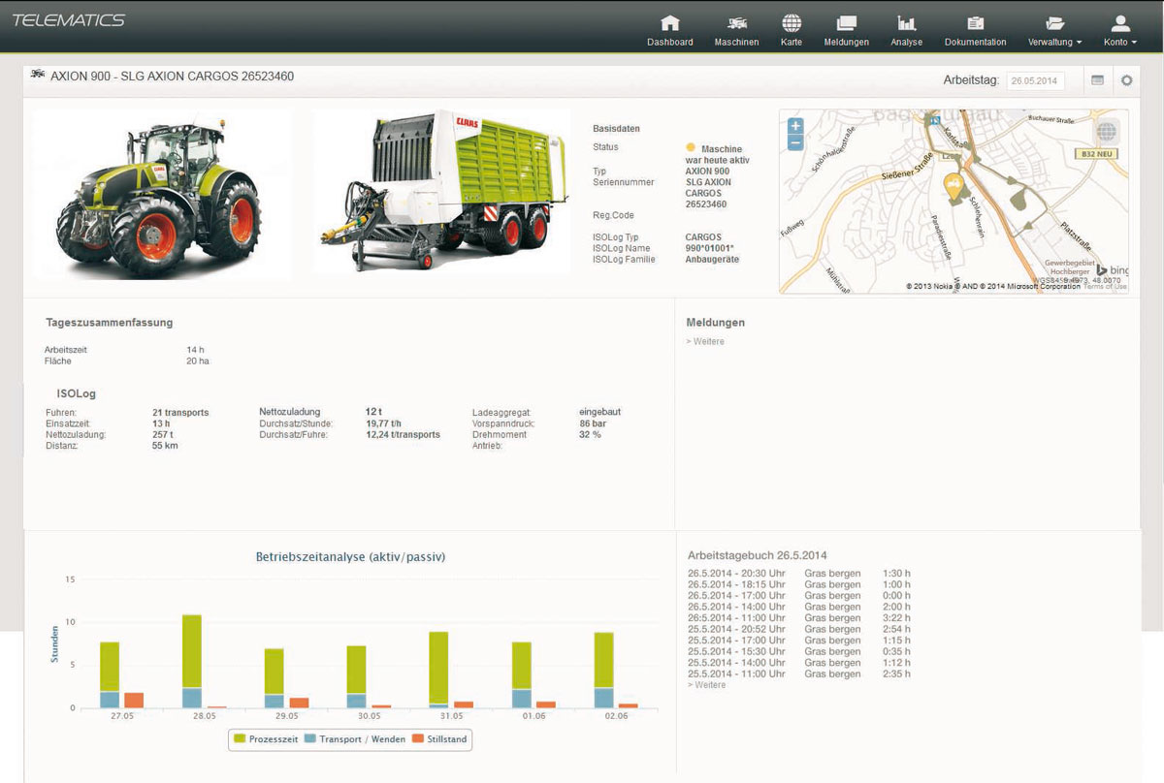1164x783 pixels.
Task: Click the '86 bar' Vorspanndruck value
Action: (593, 423)
